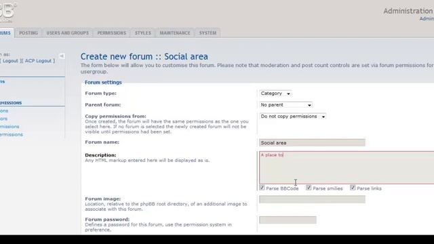
Task: Switch to the Users and Groups tab
Action: point(68,33)
